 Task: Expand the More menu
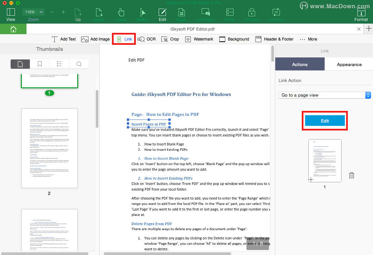(308, 39)
